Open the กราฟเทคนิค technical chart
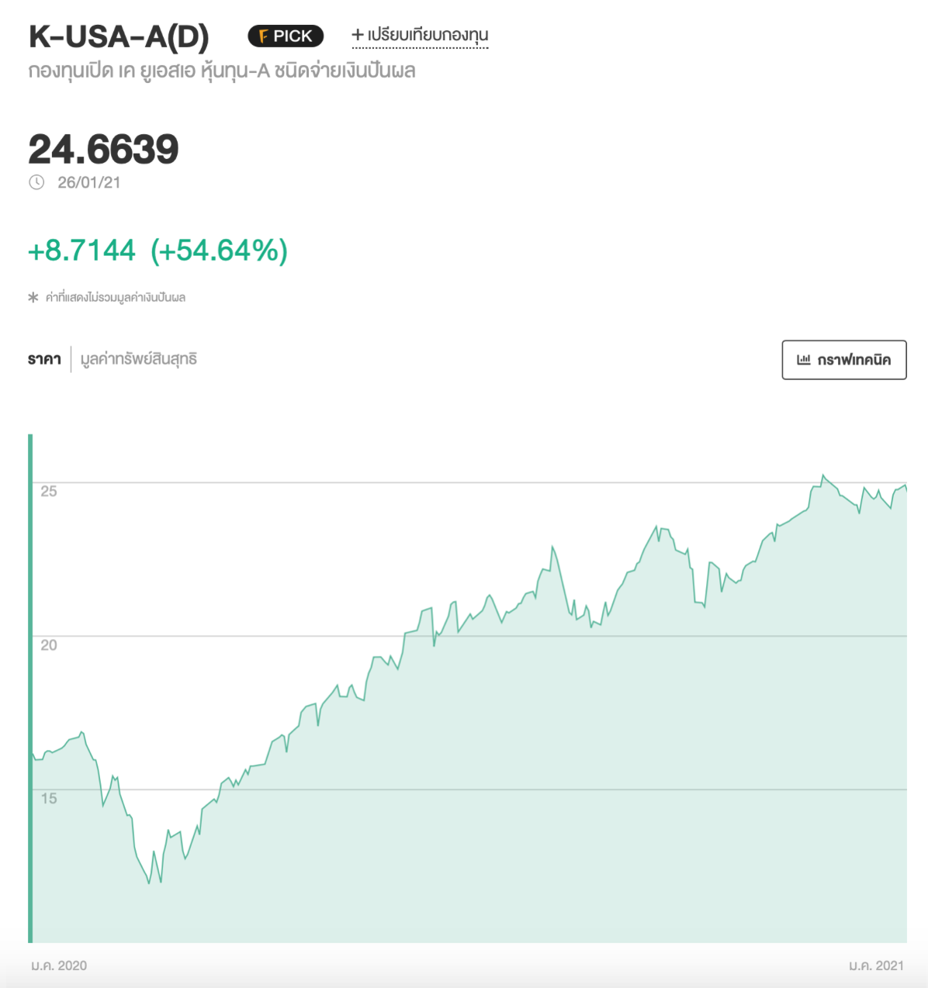 pyautogui.click(x=843, y=360)
